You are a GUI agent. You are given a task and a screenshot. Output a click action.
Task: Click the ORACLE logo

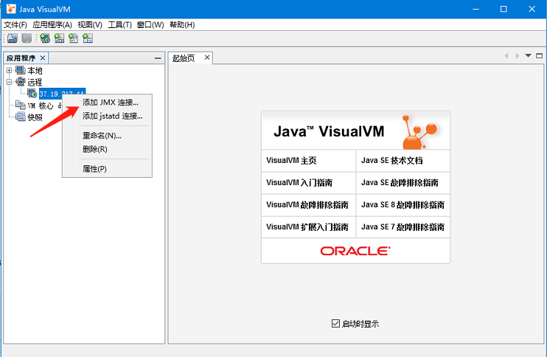coord(355,251)
